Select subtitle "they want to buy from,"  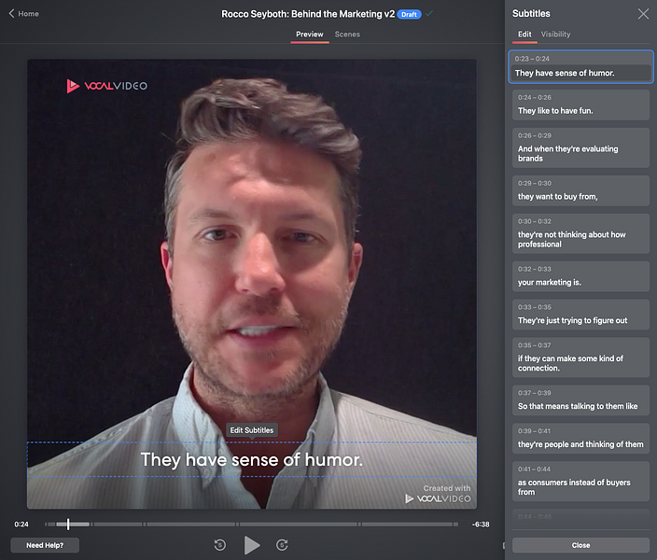pos(580,190)
